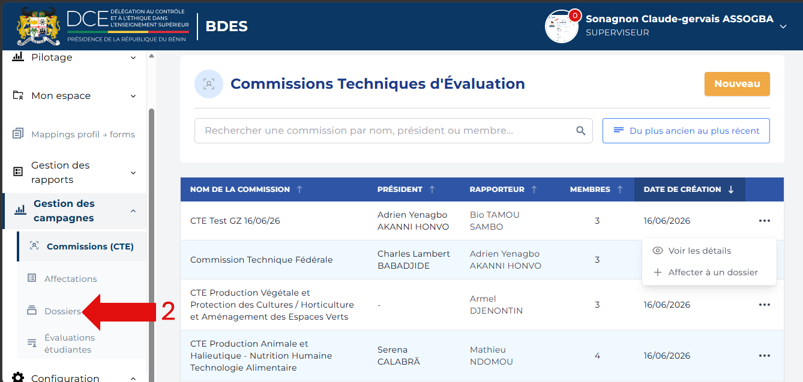Click the Pilotage bar chart icon
The width and height of the screenshot is (803, 382).
coord(19,57)
